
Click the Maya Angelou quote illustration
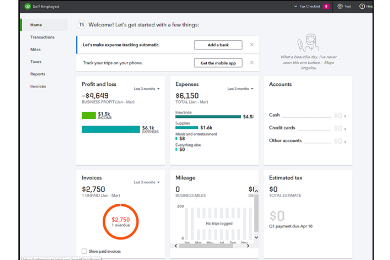pyautogui.click(x=308, y=42)
